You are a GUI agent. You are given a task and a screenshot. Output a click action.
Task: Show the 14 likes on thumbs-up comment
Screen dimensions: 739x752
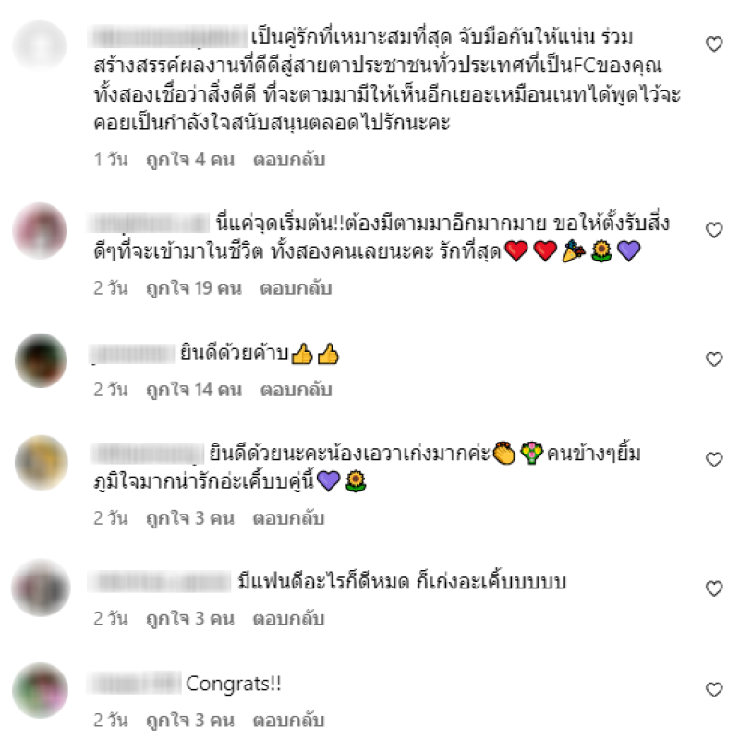coord(194,390)
